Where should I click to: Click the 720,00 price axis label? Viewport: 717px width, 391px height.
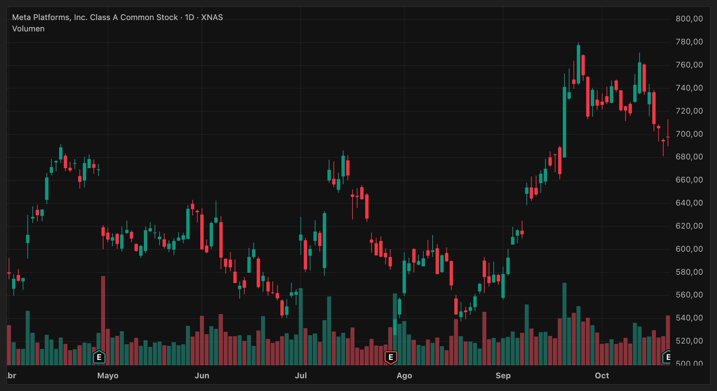[x=689, y=111]
